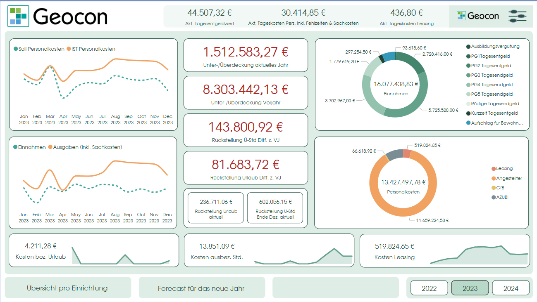Click the GfB legend marker
Image resolution: width=537 pixels, height=302 pixels.
point(493,188)
